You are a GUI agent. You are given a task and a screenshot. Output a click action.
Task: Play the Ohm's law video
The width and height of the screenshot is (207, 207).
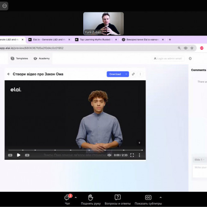pyautogui.click(x=19, y=155)
